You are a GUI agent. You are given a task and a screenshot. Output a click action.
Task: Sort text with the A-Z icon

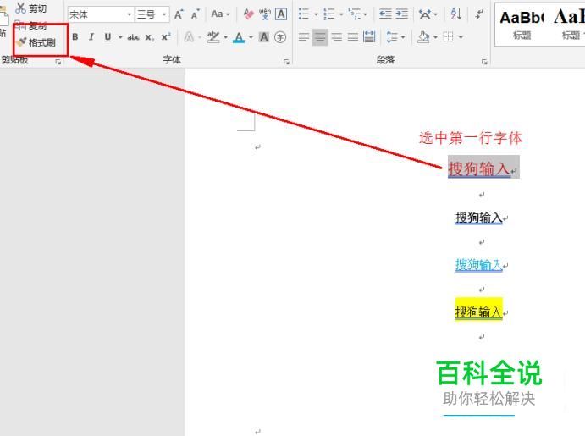click(x=456, y=14)
